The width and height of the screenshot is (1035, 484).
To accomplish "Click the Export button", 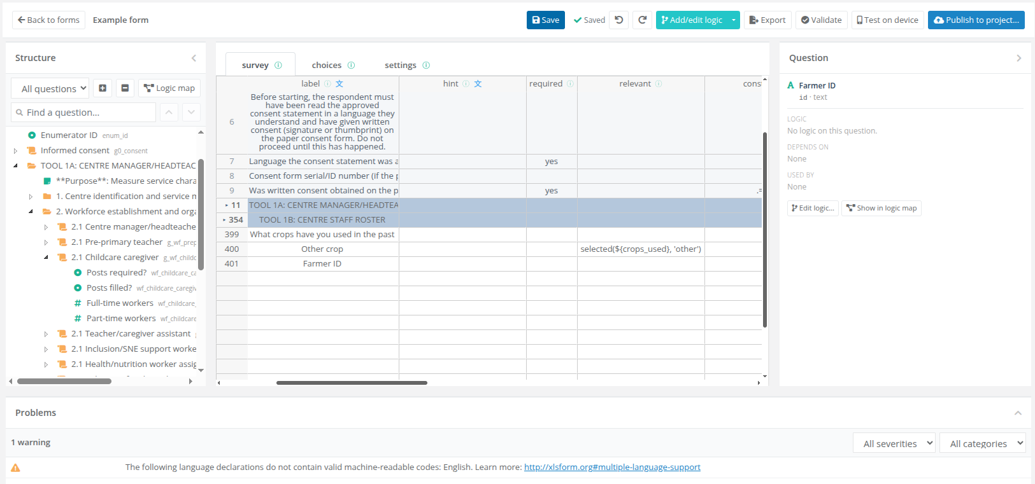I will pos(767,20).
